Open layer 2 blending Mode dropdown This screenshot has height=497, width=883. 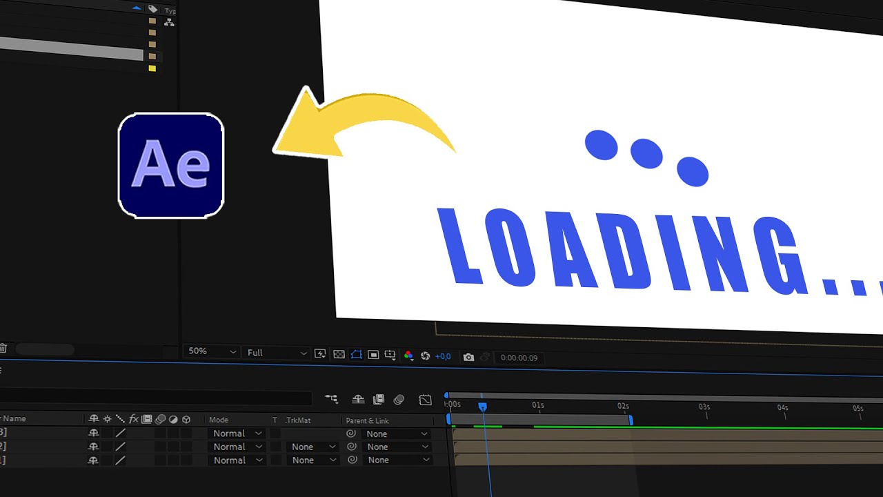point(237,447)
